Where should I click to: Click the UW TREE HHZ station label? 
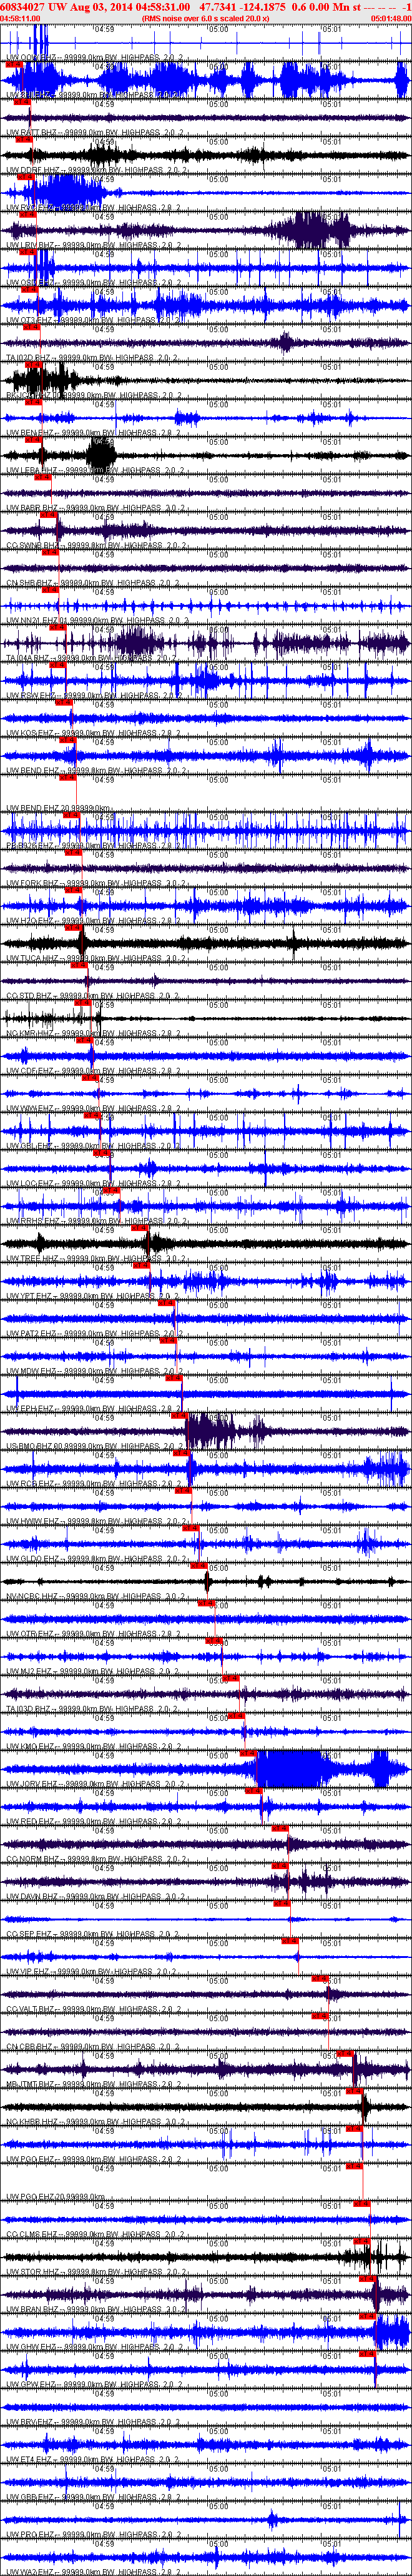30,1258
